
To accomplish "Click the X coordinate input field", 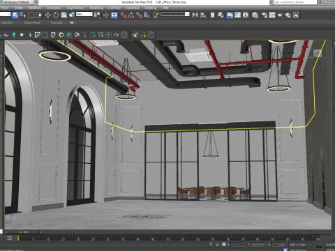I will coord(238,245).
